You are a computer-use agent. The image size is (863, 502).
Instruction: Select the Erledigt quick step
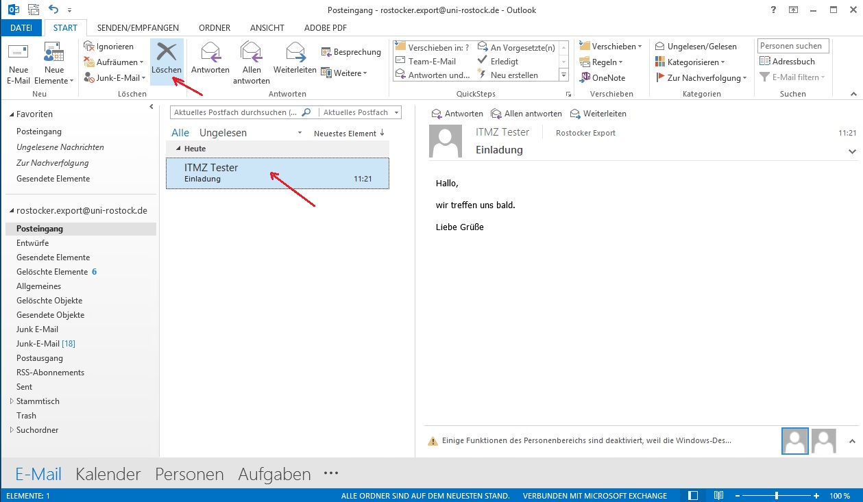click(498, 61)
